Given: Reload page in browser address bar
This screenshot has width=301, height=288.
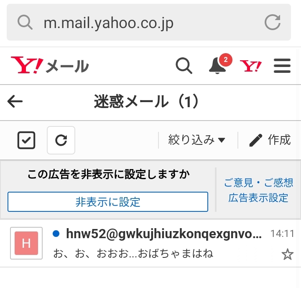Looking at the screenshot, I should [x=273, y=22].
